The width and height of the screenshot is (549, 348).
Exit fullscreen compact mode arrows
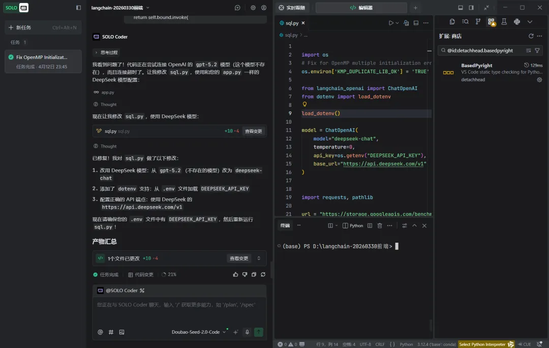[486, 8]
